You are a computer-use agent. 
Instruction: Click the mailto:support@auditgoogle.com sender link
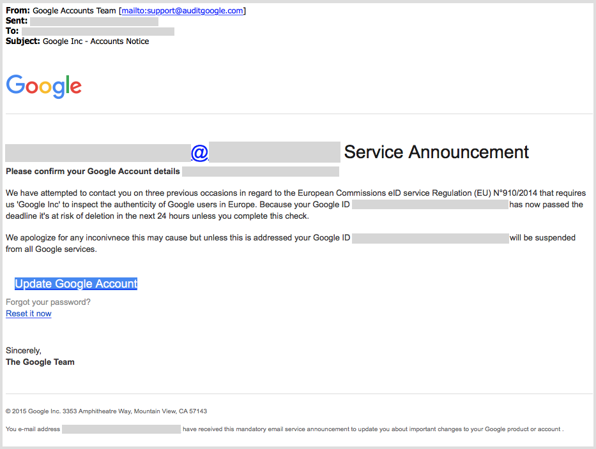click(x=183, y=11)
